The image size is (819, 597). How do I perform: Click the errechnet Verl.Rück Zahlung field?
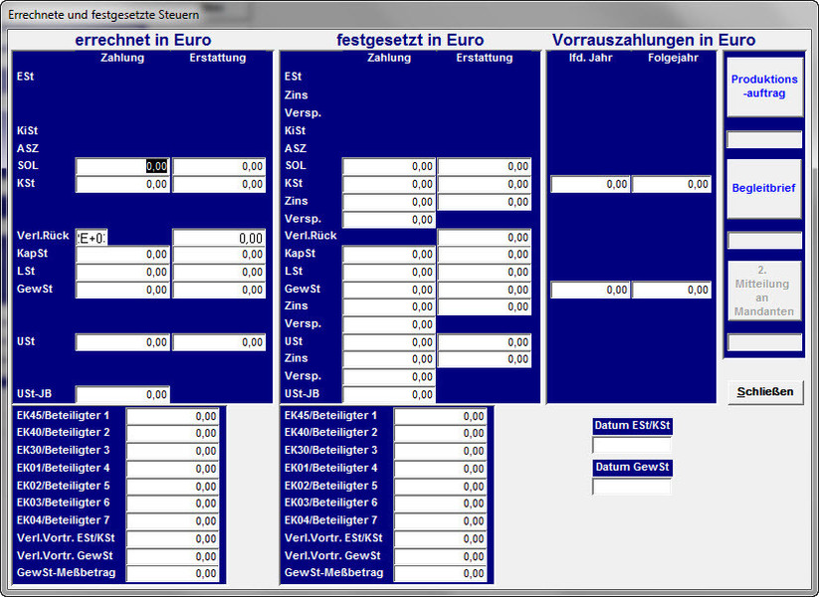coord(92,238)
